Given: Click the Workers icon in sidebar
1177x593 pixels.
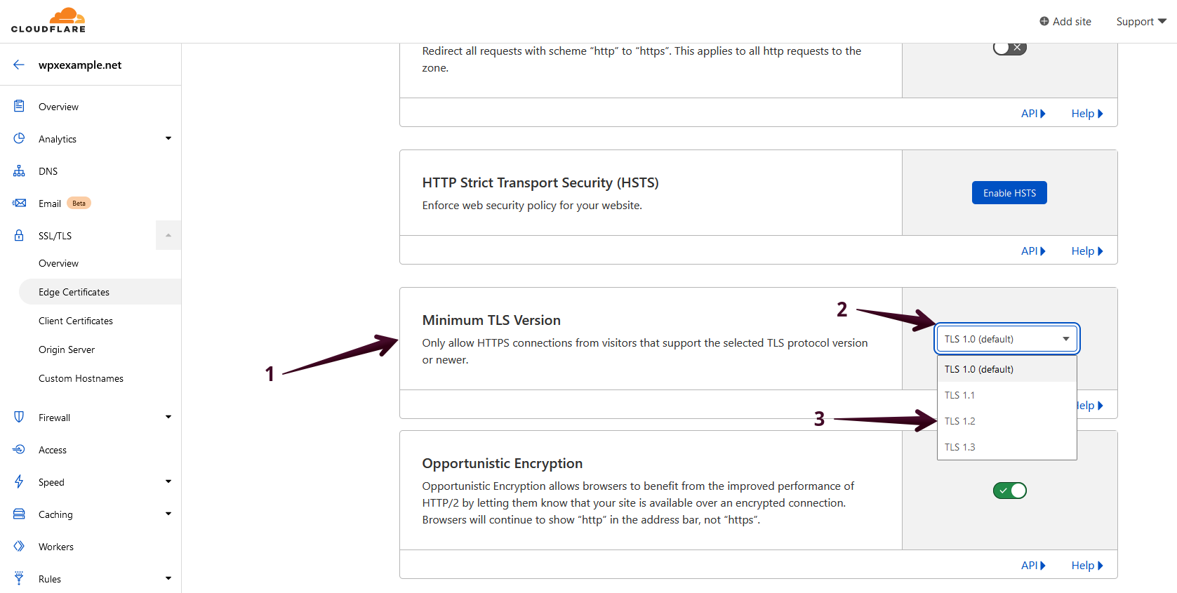Looking at the screenshot, I should [19, 546].
